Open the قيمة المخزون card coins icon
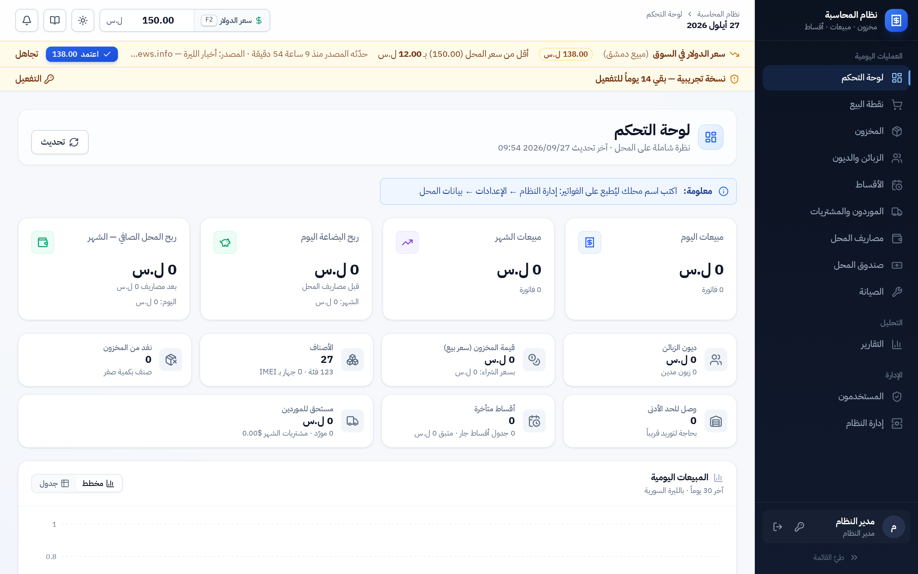The width and height of the screenshot is (918, 574). pyautogui.click(x=534, y=360)
